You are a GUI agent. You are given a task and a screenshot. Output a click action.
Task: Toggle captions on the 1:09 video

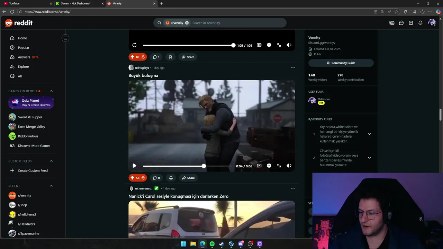point(259,45)
